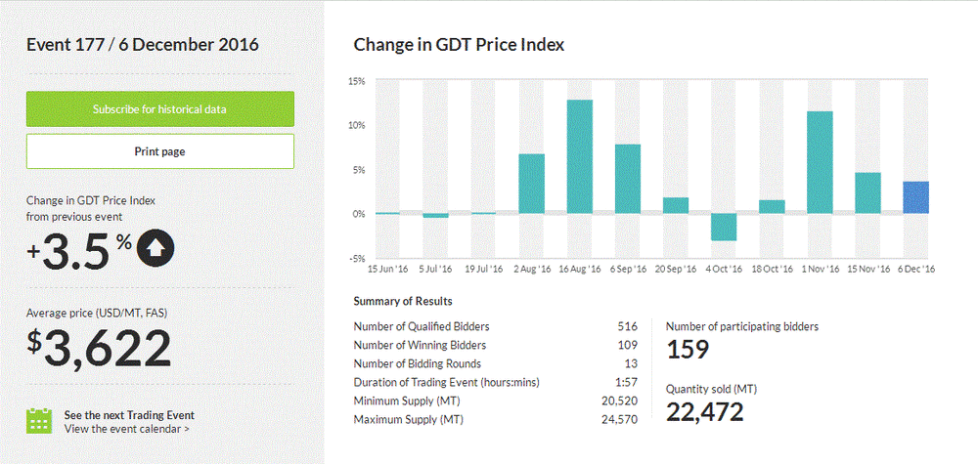Screen dimensions: 978x464
Task: Select the 6 Sep '16 chart bar
Action: 628,179
